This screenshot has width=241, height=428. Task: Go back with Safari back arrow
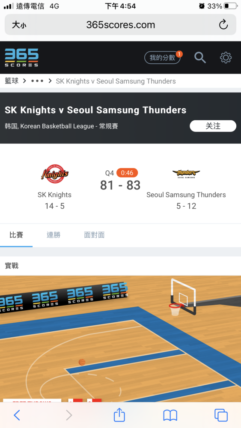17,415
